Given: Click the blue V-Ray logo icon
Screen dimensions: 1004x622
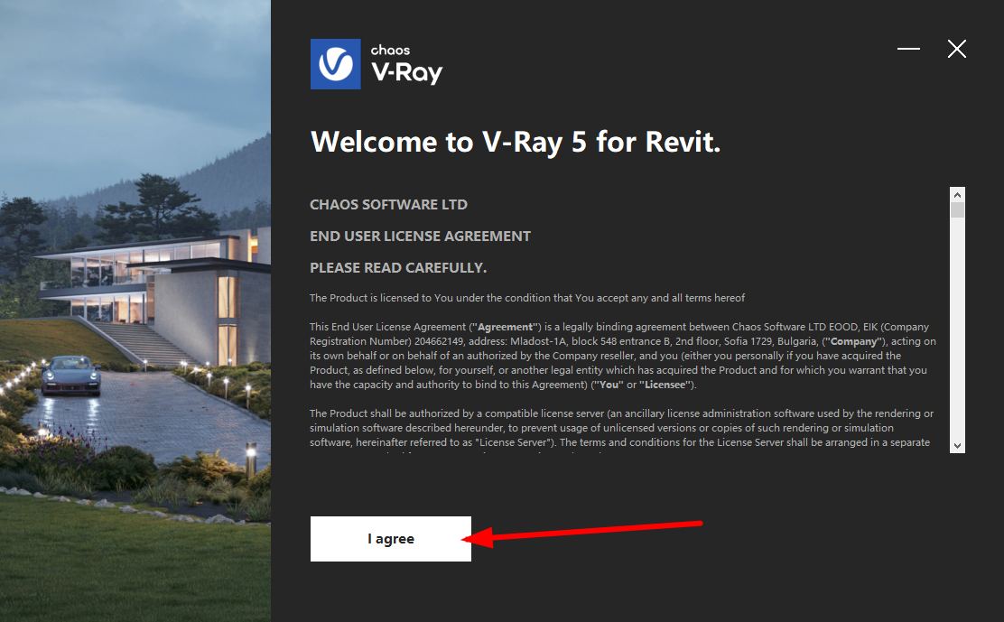Looking at the screenshot, I should 336,64.
